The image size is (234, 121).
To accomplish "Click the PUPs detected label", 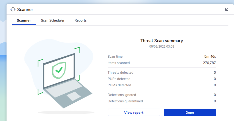I will tap(119, 79).
